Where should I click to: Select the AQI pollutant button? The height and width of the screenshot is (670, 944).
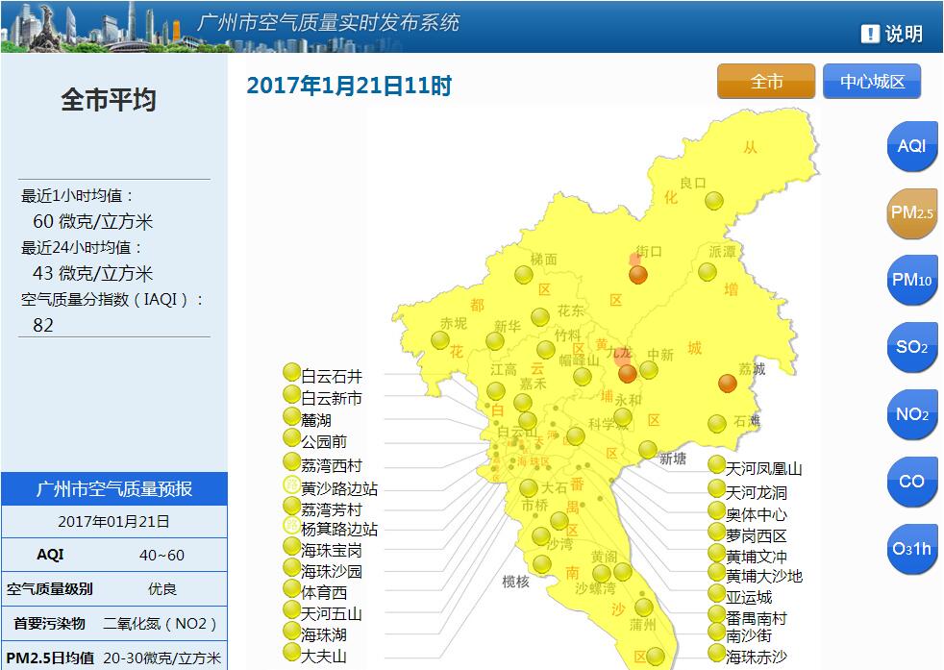tap(911, 146)
